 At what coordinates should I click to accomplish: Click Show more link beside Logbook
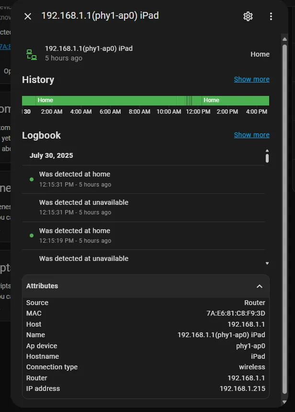tap(252, 135)
